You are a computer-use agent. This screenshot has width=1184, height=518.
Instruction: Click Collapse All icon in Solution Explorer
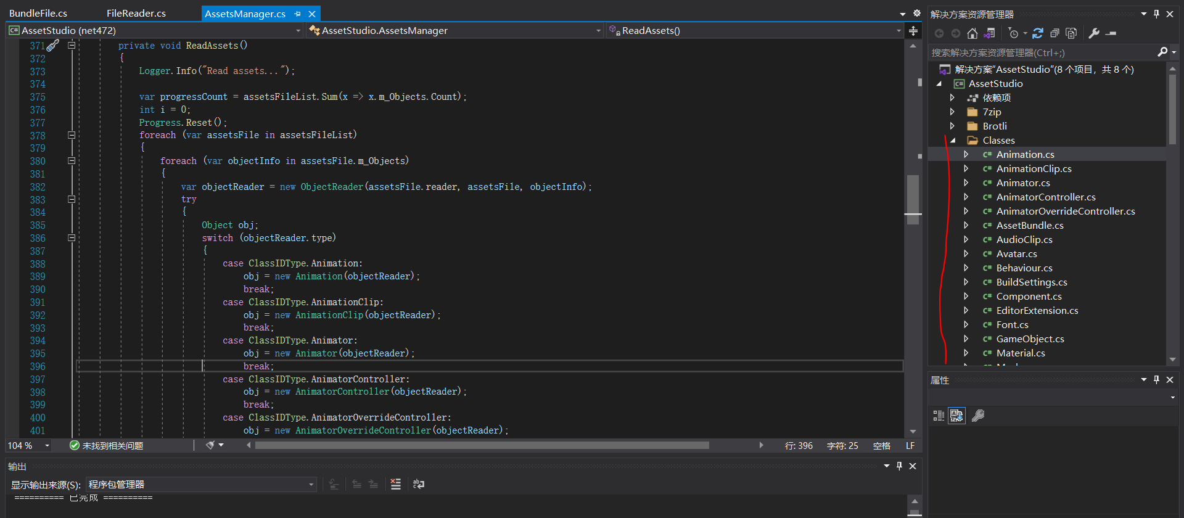(1054, 33)
